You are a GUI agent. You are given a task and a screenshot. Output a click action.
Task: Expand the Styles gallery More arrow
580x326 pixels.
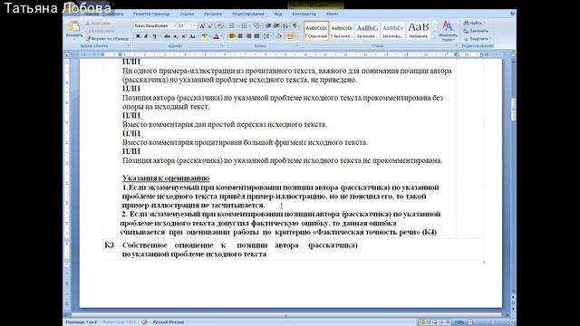pos(434,38)
